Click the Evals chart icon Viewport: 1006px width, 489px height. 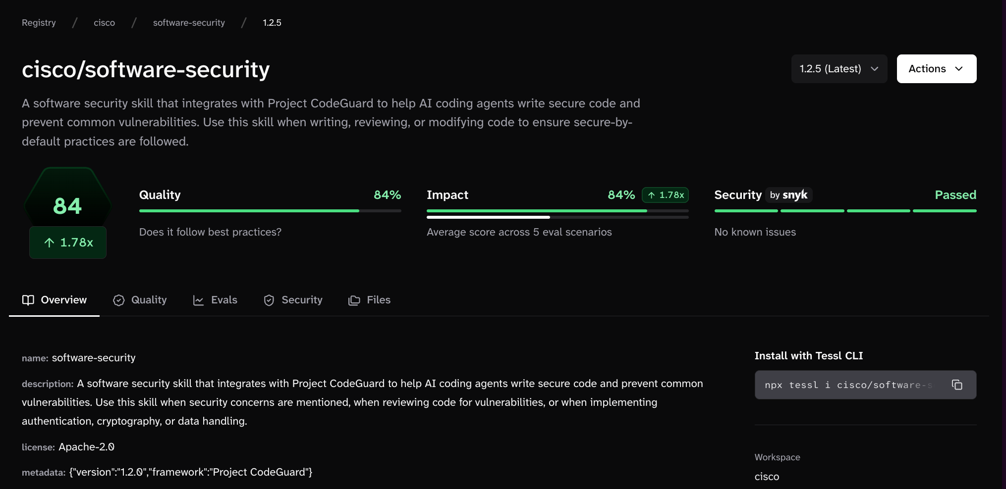point(198,300)
